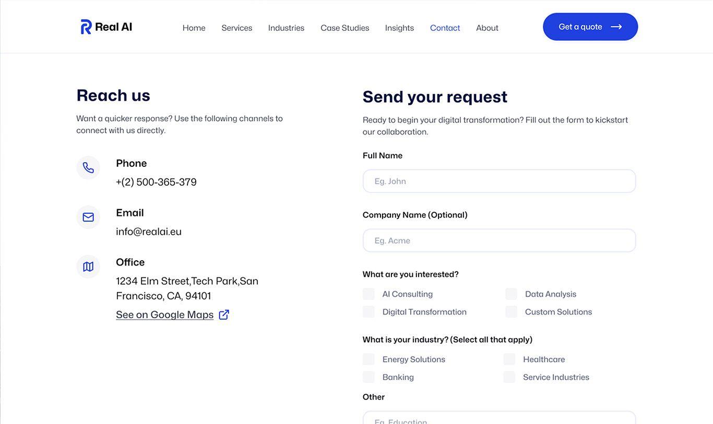Mark Healthcare as your industry
Viewport: 713px width, 424px height.
[x=509, y=359]
